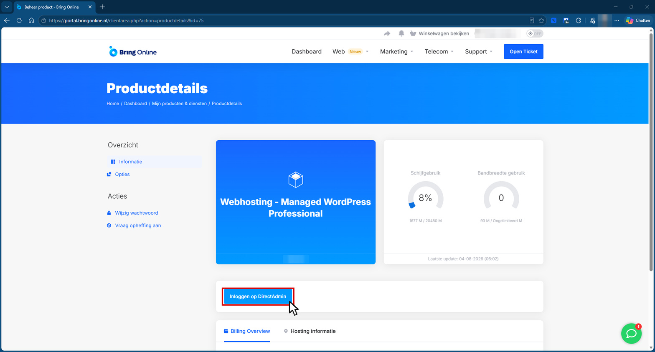This screenshot has height=352, width=655.
Task: Toggle the dark mode OFF switch
Action: point(535,33)
